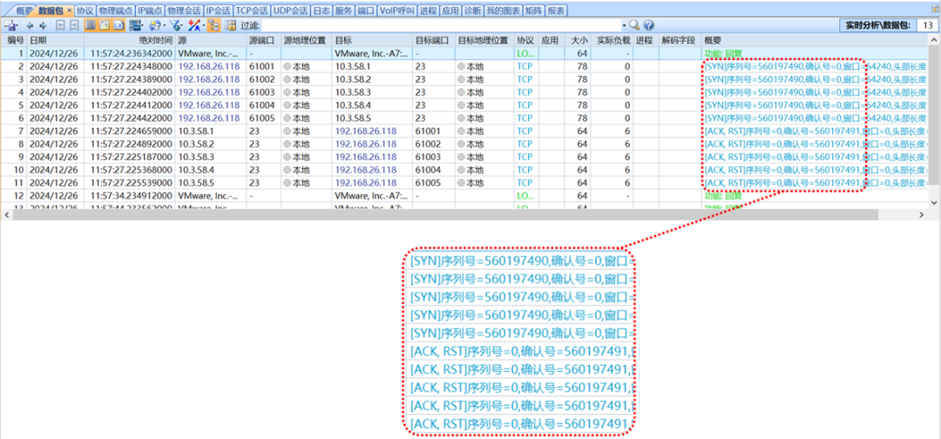Click the first toolbar icon to export packets

tap(12, 25)
